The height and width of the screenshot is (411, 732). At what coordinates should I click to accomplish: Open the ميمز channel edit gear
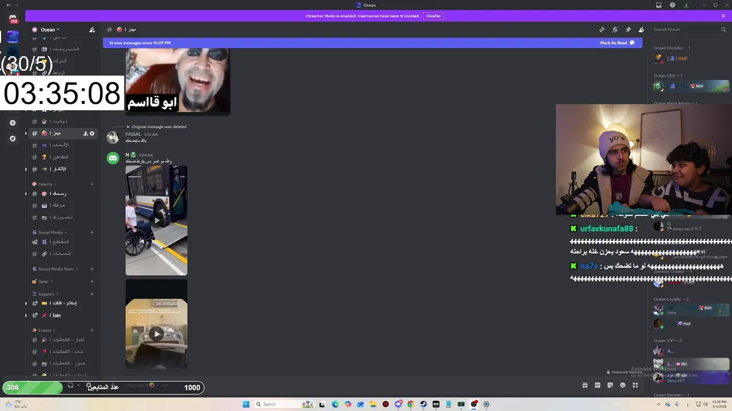click(x=92, y=134)
